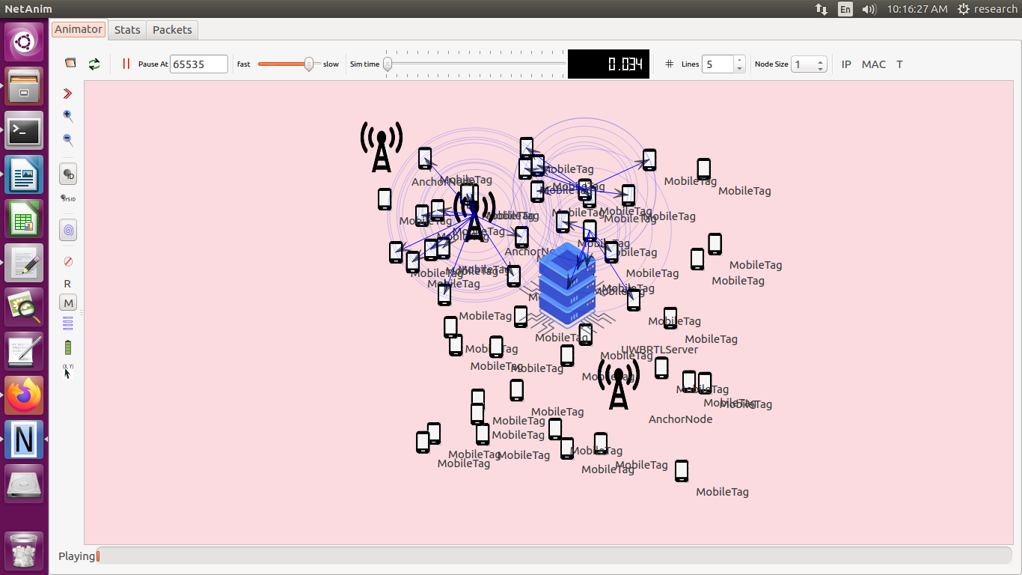Screen dimensions: 1022x575
Task: Open the Packets tab
Action: [x=172, y=30]
